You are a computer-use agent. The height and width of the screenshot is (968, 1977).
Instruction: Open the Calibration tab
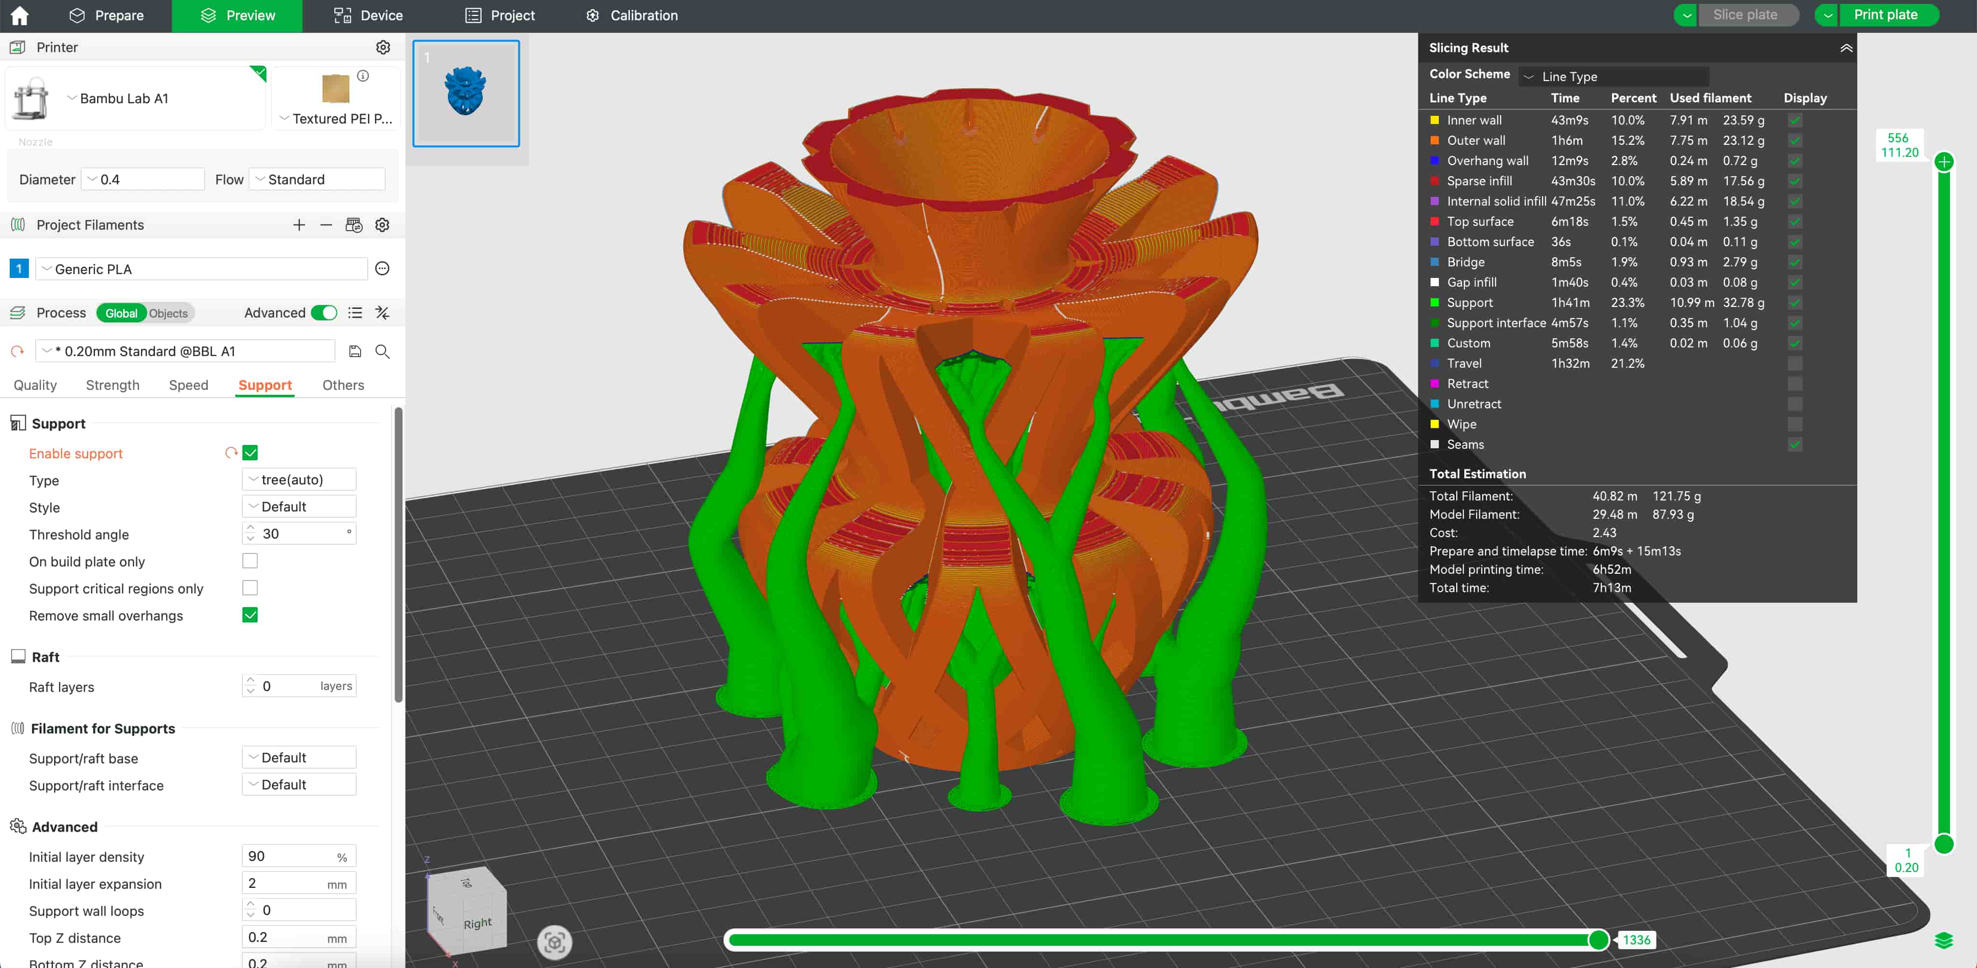click(x=632, y=15)
